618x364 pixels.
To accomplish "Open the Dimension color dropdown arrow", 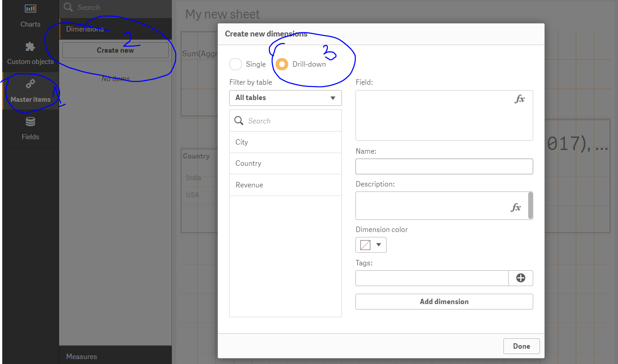I will coord(378,245).
